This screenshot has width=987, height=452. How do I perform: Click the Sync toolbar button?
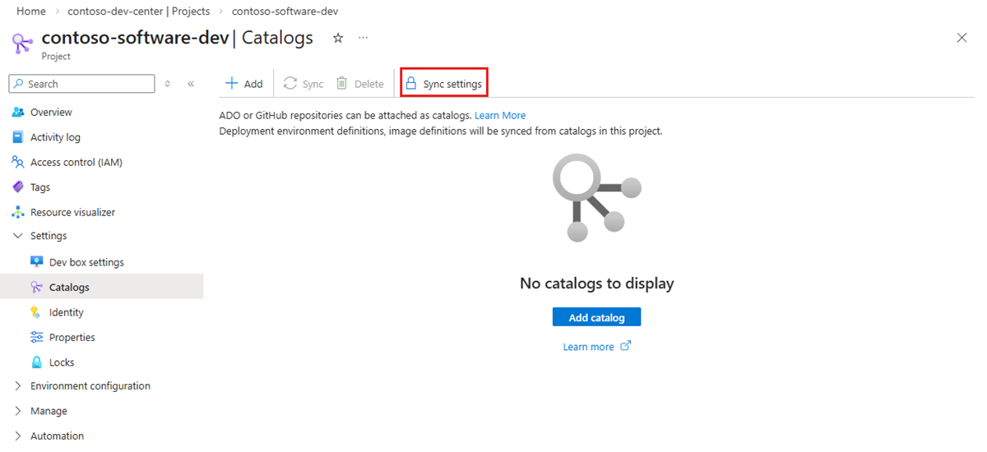pos(304,84)
